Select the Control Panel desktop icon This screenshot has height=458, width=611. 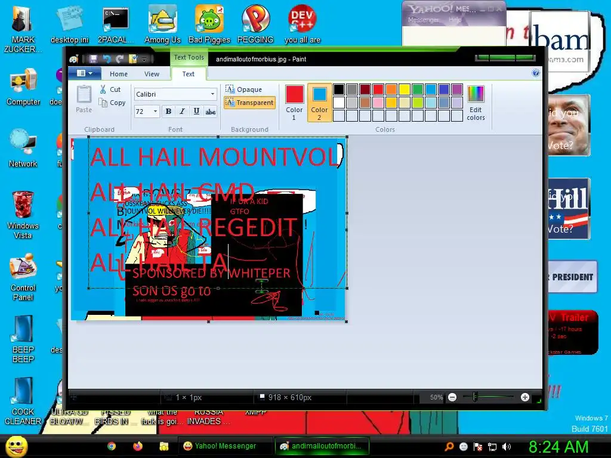(x=23, y=277)
